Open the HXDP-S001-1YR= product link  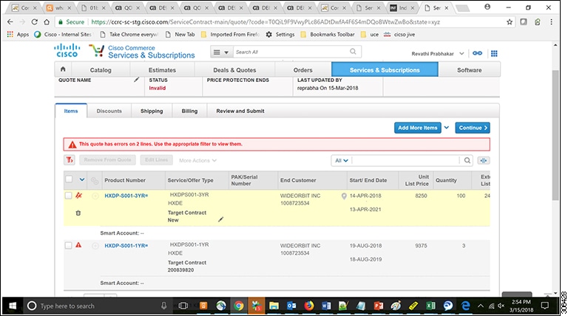pyautogui.click(x=126, y=246)
